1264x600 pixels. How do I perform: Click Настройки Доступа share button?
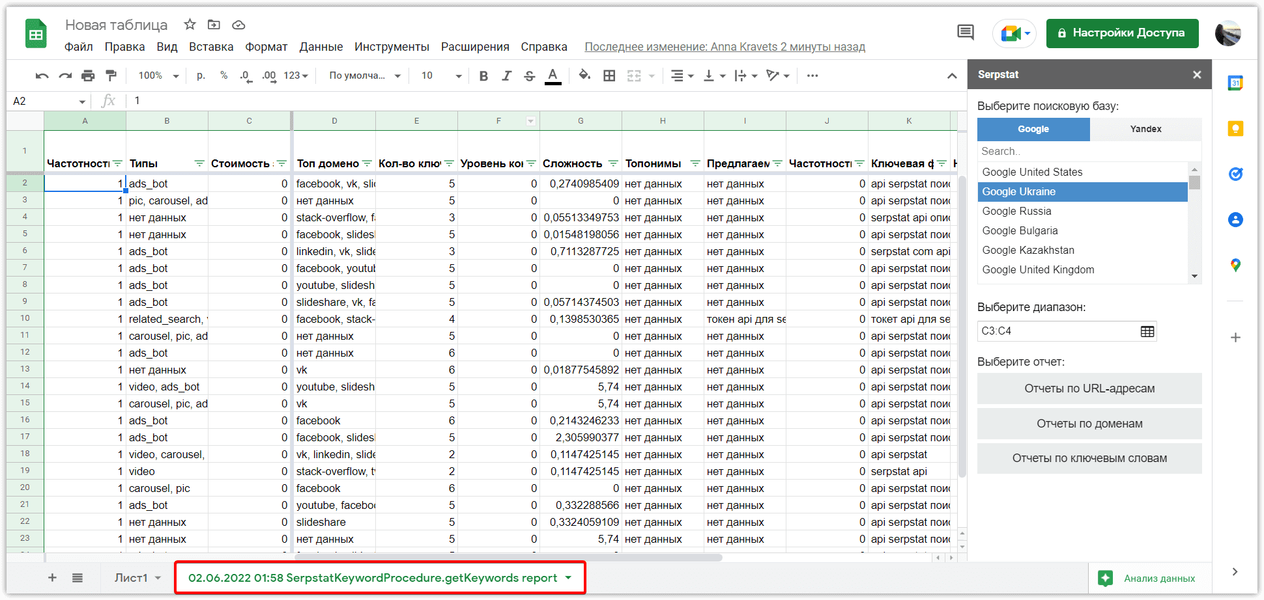click(x=1122, y=33)
